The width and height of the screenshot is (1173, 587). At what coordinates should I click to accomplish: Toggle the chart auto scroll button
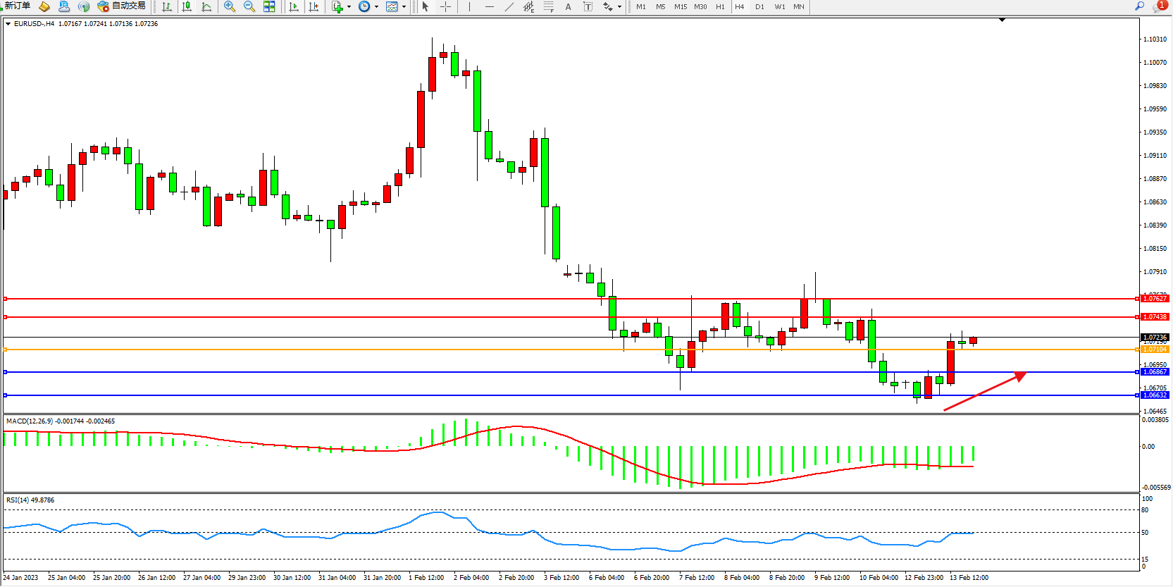point(294,6)
